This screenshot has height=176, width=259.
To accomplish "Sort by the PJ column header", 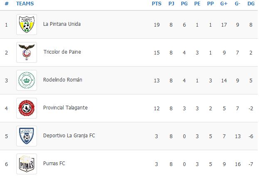I will pyautogui.click(x=171, y=4).
